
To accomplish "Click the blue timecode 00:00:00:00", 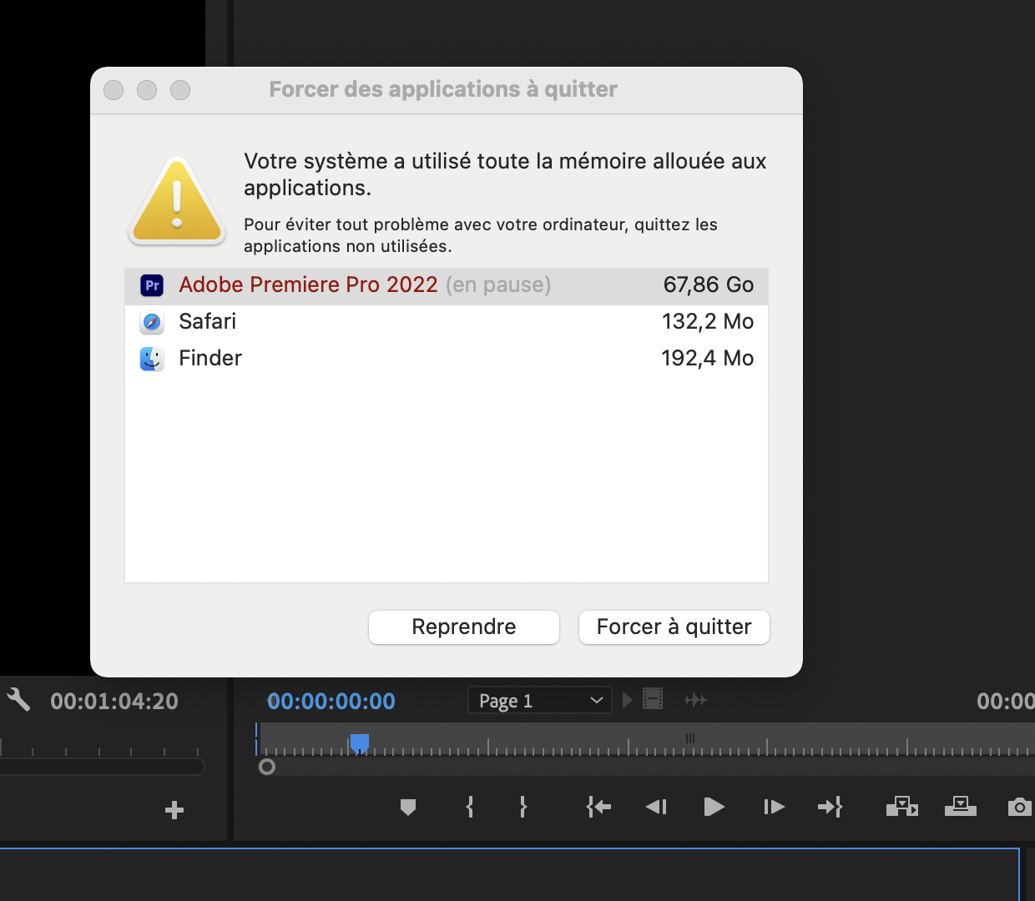I will point(331,701).
